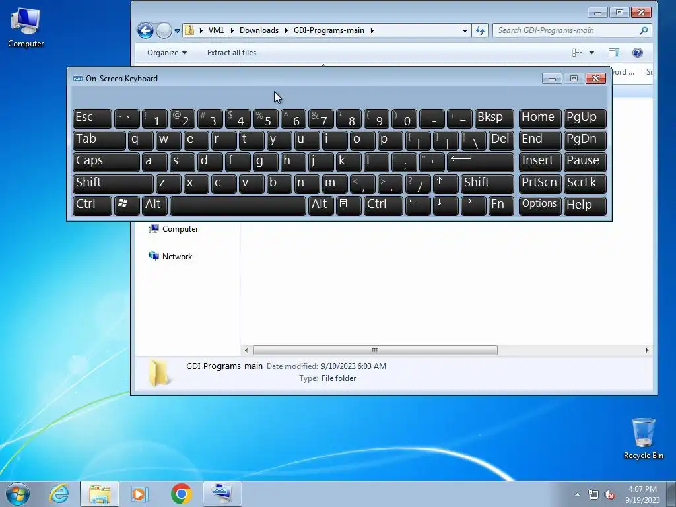
Task: Click the Windows logo key on keyboard
Action: [x=127, y=205]
